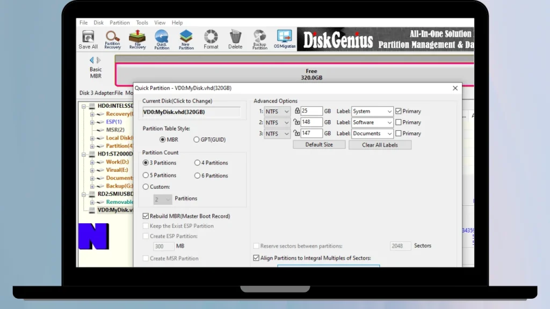Open the Tools menu
The width and height of the screenshot is (550, 309).
(x=142, y=23)
